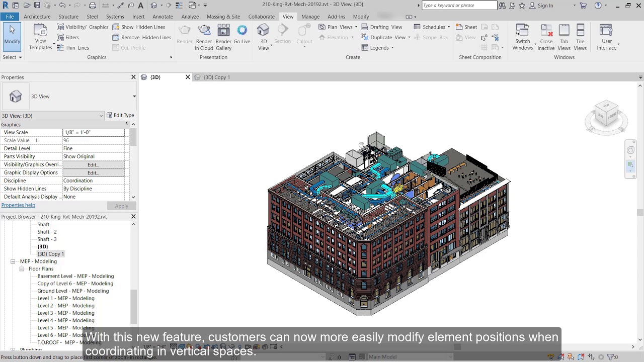Click Tab Views
644x362 pixels.
[564, 37]
